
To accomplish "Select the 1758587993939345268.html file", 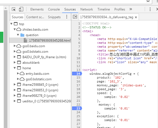I will tap(40, 40).
